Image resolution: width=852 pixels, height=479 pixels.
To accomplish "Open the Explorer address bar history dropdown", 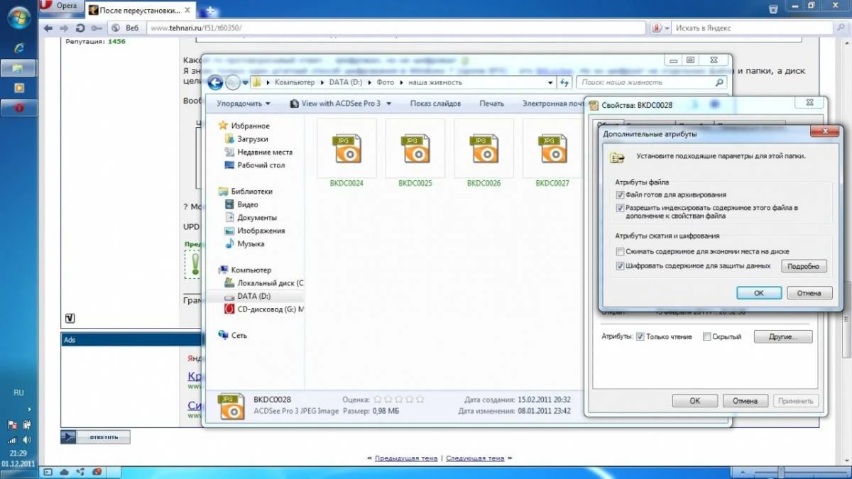I will pyautogui.click(x=551, y=82).
